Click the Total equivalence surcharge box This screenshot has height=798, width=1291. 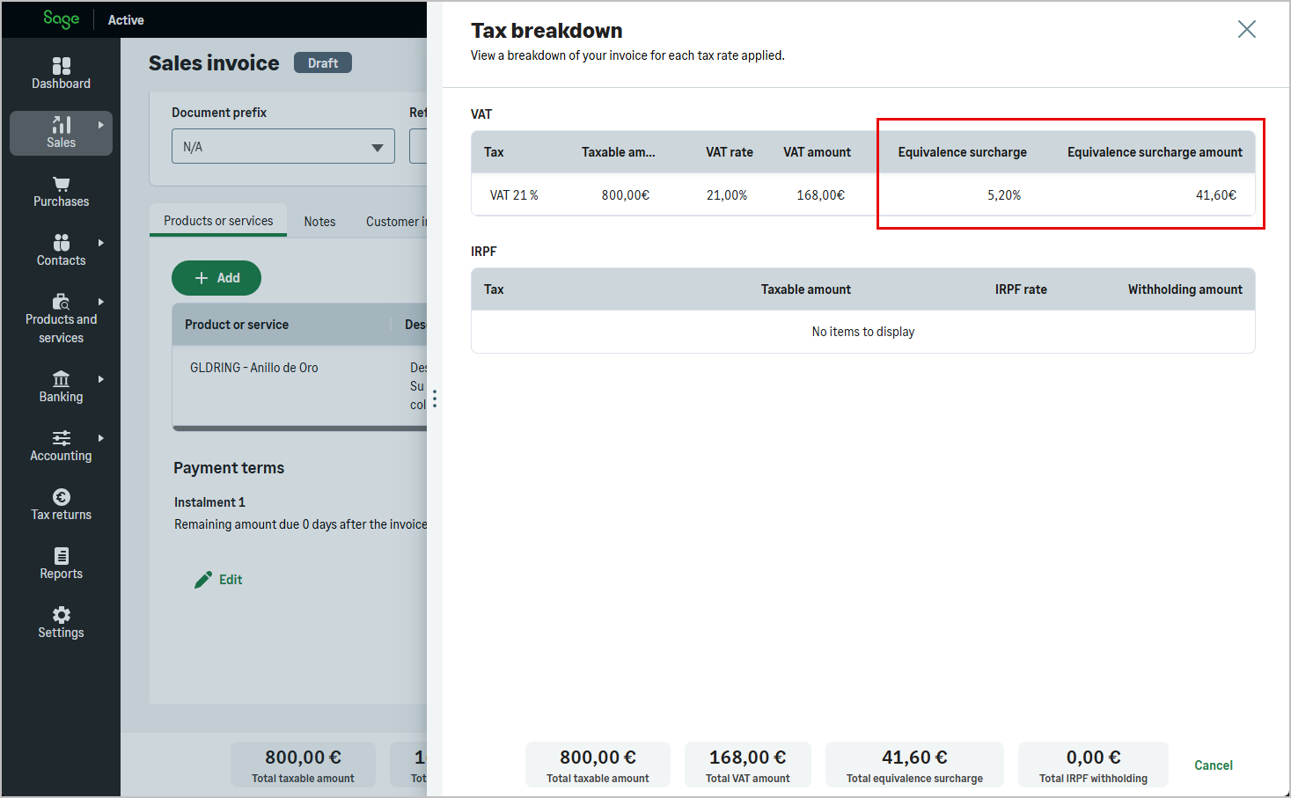[x=914, y=765]
